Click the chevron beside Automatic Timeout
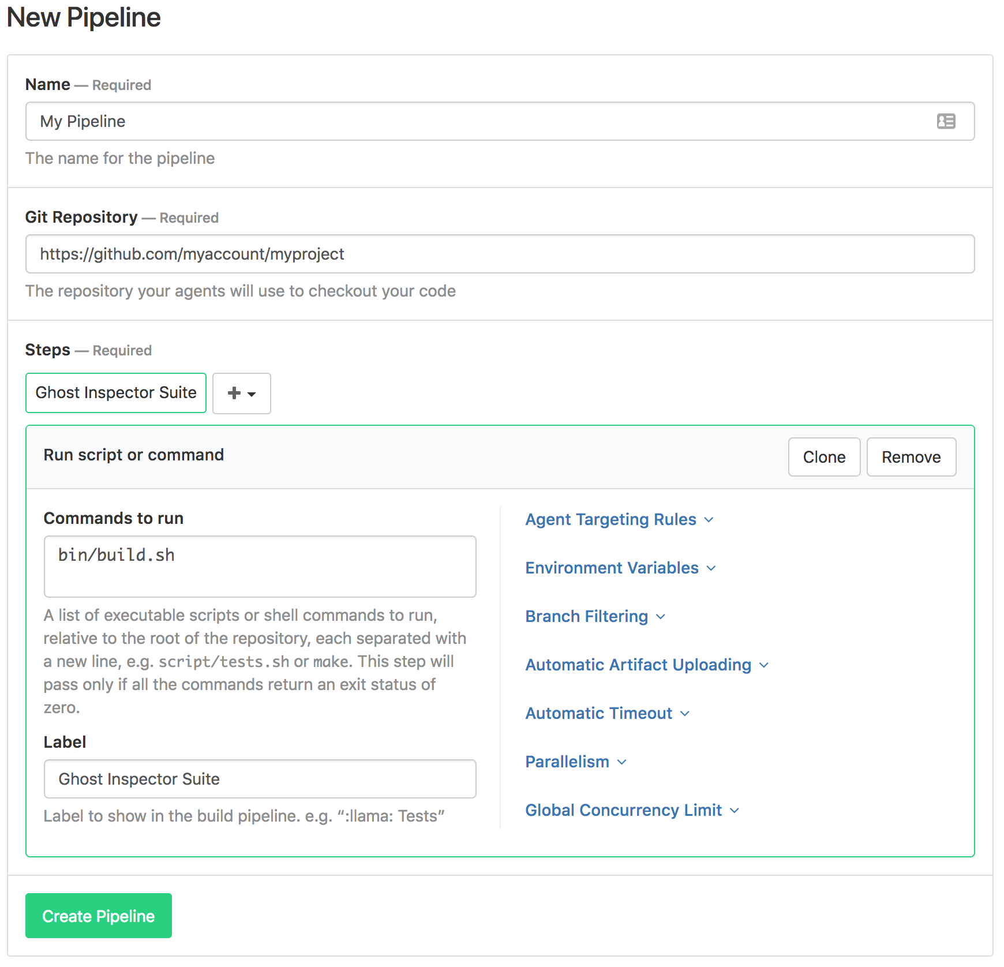The height and width of the screenshot is (967, 1004). [685, 714]
